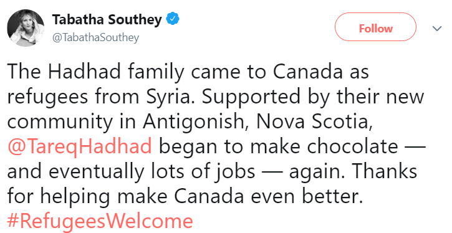Click the phrase 'refugees from Syria'

99,97
